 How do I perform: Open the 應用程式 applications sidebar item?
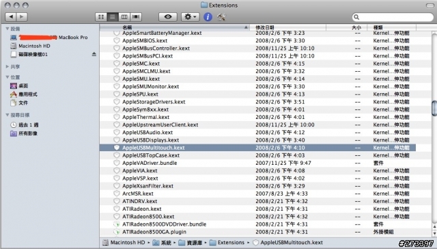(24, 94)
